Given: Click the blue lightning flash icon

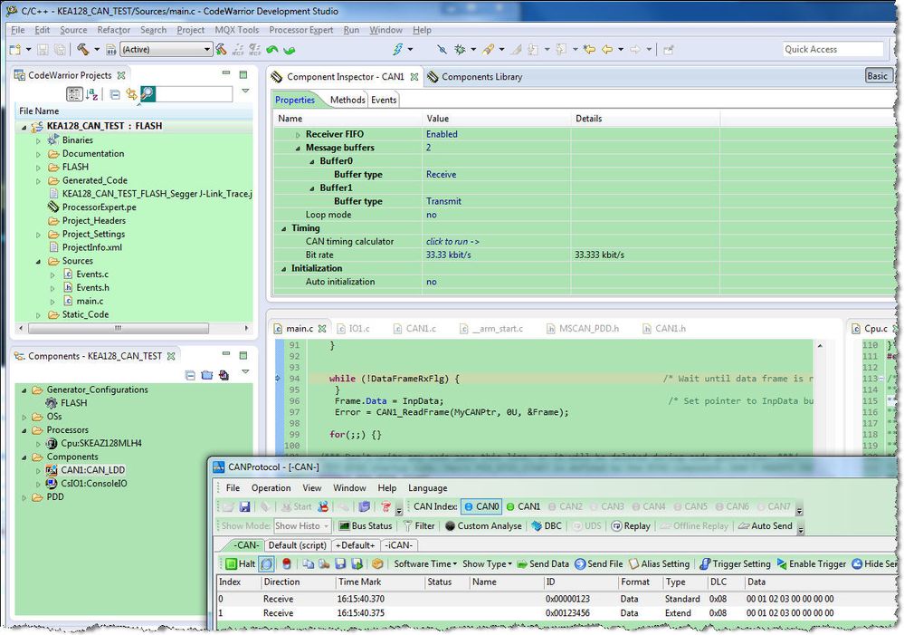Looking at the screenshot, I should pos(398,50).
